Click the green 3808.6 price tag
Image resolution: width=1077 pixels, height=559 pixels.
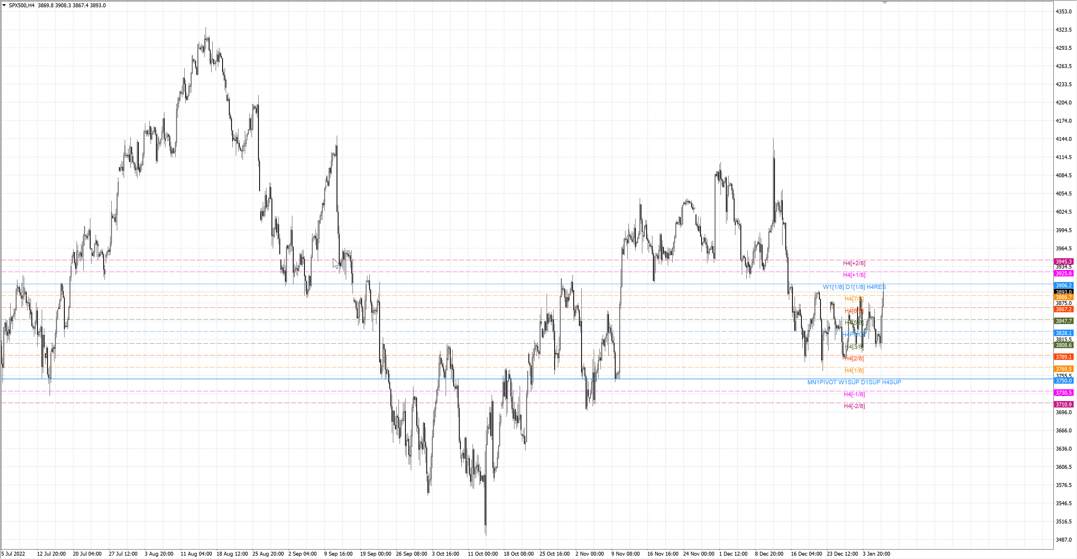[1064, 345]
